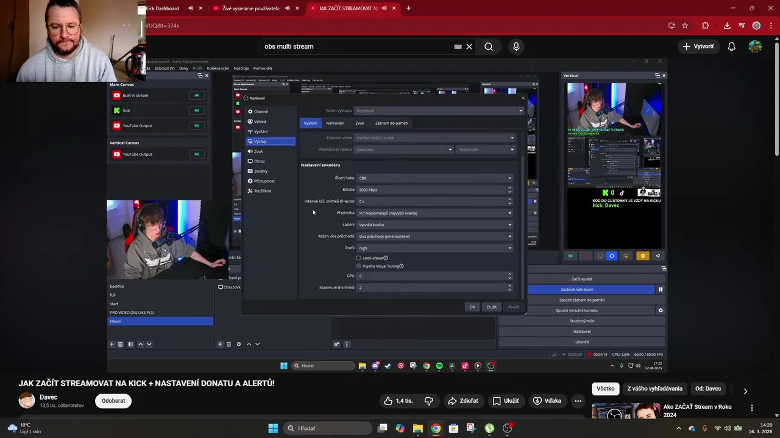Click the Windows Start button on taskbar

pos(273,428)
